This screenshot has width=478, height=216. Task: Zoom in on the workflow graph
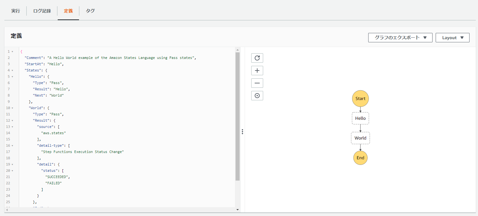tap(257, 70)
